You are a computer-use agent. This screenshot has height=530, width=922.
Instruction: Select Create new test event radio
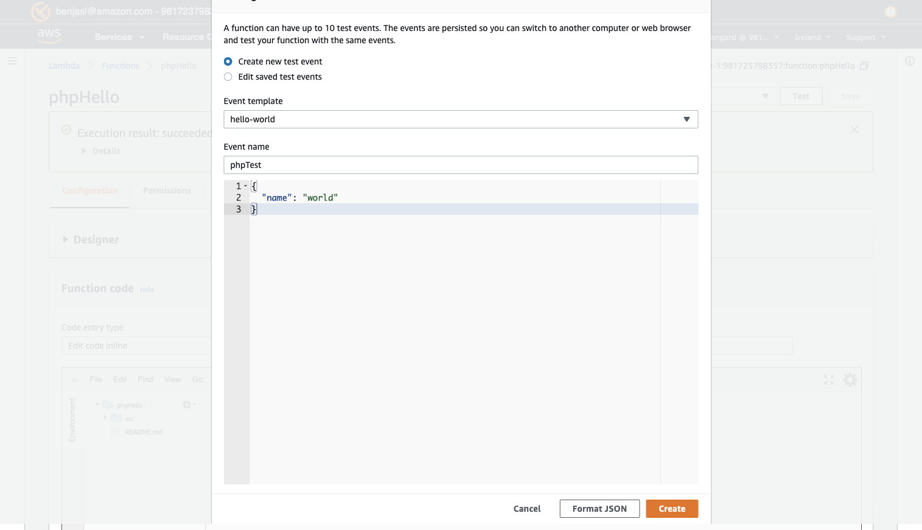coord(228,61)
